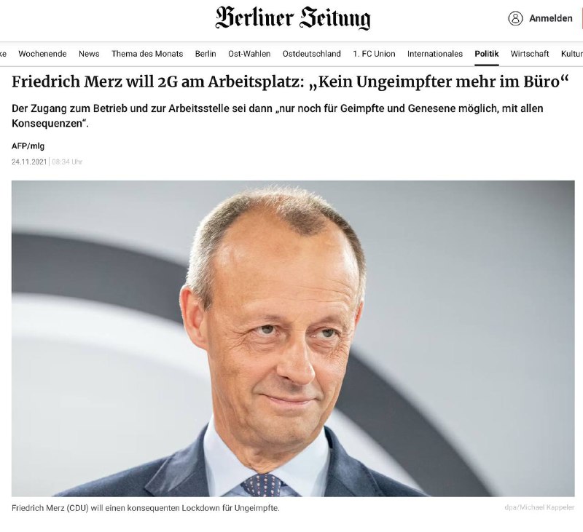Open the Wochenende section
583x532 pixels.
tap(42, 54)
